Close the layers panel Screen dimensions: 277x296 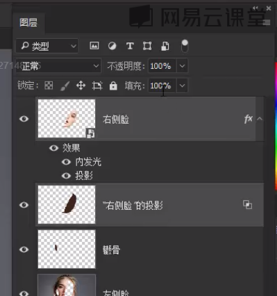coord(269,8)
